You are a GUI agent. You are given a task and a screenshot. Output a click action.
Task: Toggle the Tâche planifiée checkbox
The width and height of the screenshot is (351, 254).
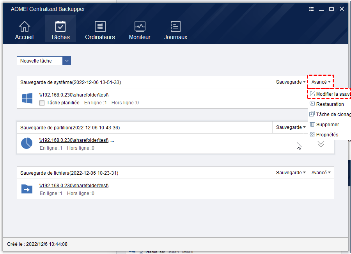point(42,103)
